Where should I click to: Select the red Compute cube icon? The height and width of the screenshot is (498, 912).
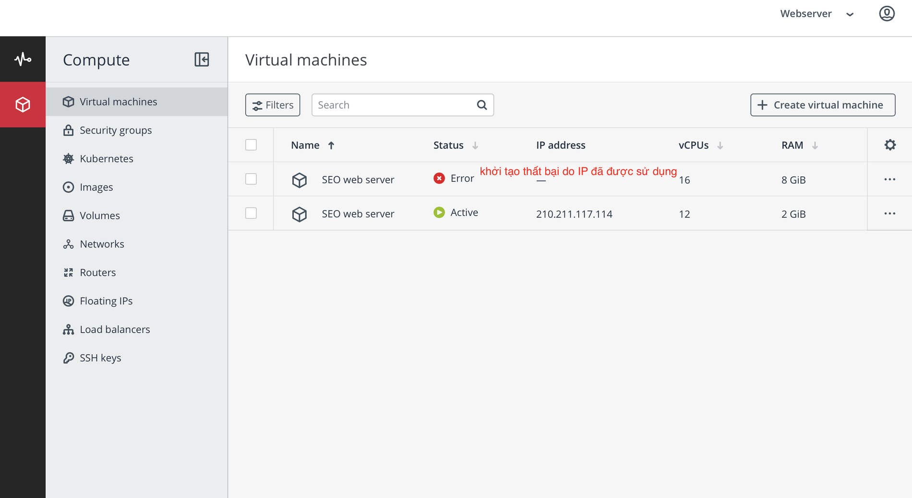click(23, 104)
